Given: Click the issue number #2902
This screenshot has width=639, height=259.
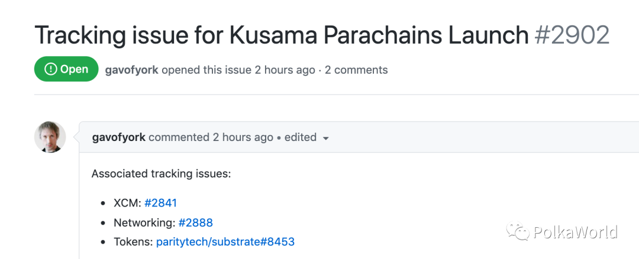Looking at the screenshot, I should (x=572, y=35).
